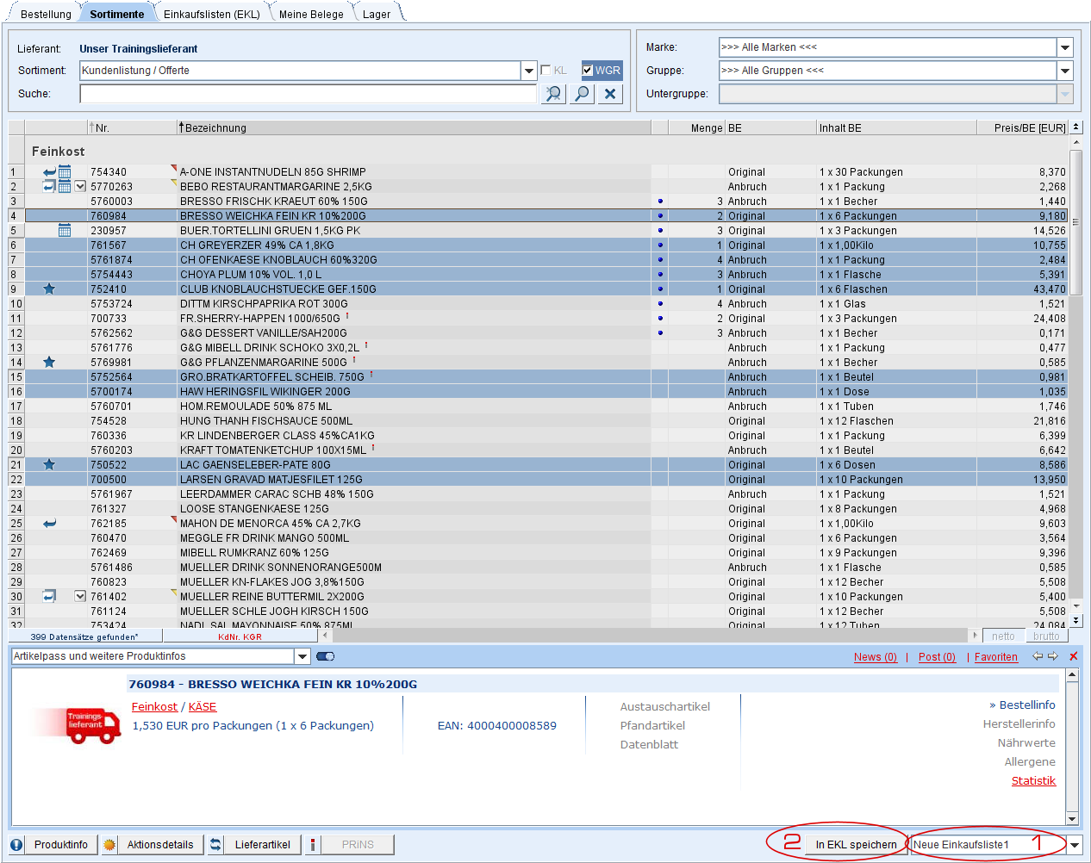The image size is (1091, 863).
Task: Switch to the Einkaufslisten (EKL) tab
Action: (x=211, y=14)
